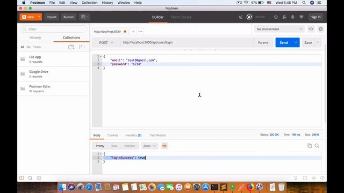This screenshot has height=193, width=344.
Task: Search within the response body
Action: tap(317, 146)
